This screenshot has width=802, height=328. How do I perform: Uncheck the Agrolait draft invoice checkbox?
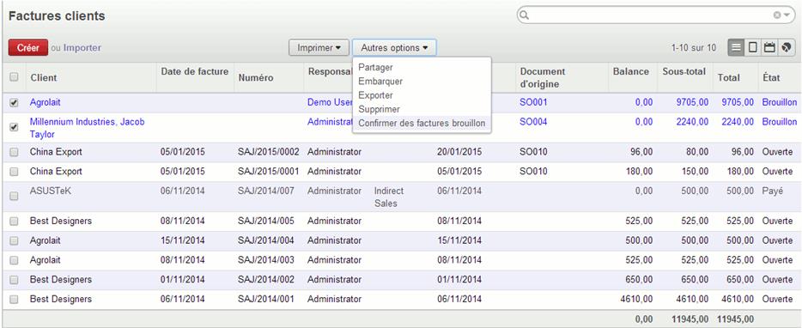point(14,102)
